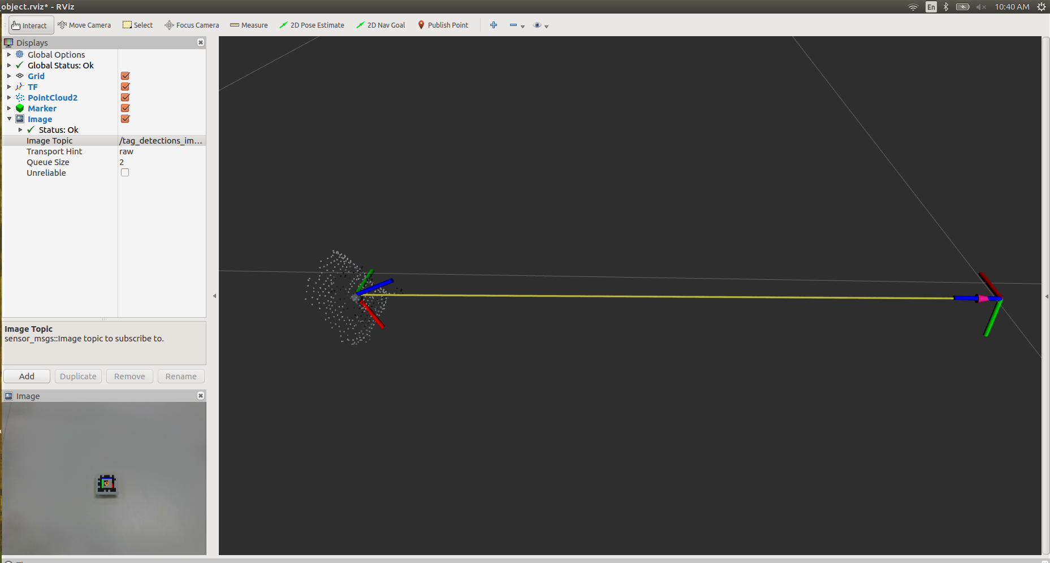The image size is (1050, 563).
Task: Select the Measure tool
Action: [x=249, y=25]
